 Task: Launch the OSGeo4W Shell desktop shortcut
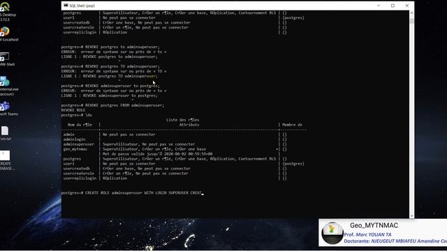(5, 56)
